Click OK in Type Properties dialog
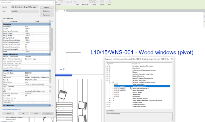Viewport: 205px width, 122px height. coord(23,114)
